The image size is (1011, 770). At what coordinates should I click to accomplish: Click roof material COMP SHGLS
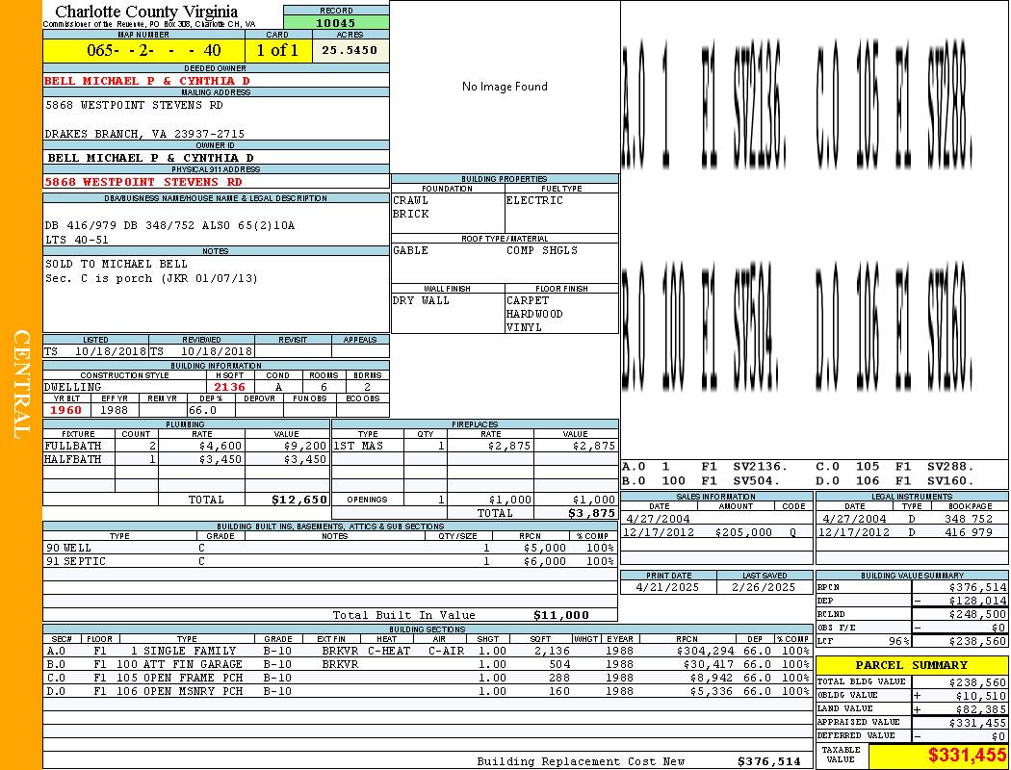(x=542, y=250)
